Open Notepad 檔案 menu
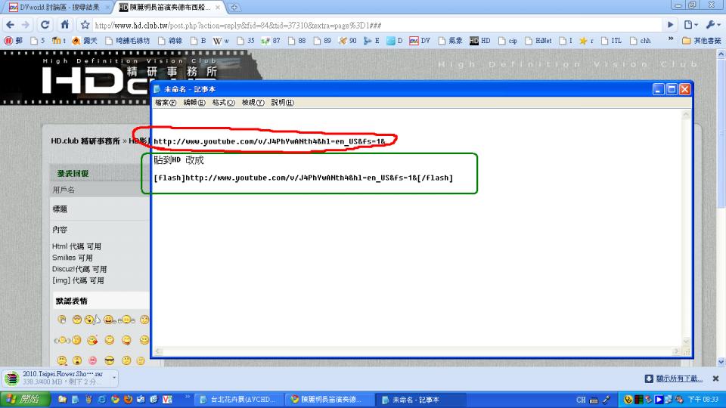The height and width of the screenshot is (408, 726). (x=166, y=102)
